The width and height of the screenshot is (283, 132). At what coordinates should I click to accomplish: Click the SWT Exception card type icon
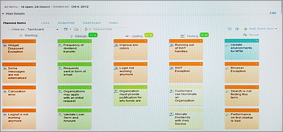tap(172, 68)
